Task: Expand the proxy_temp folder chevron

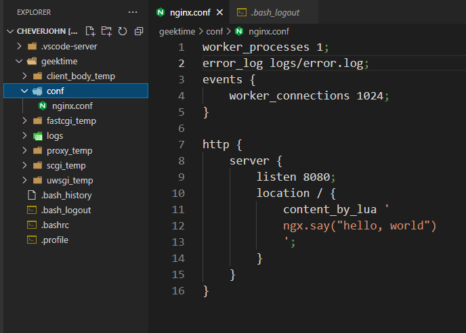Action: click(24, 150)
